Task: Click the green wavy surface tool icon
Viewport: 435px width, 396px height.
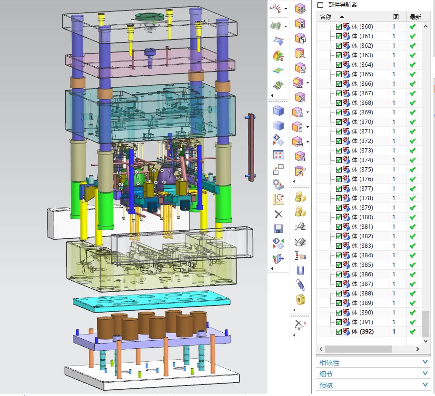Action: click(x=276, y=26)
